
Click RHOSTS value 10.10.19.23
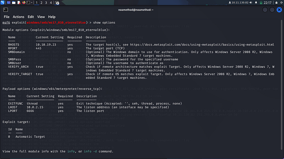46,45
